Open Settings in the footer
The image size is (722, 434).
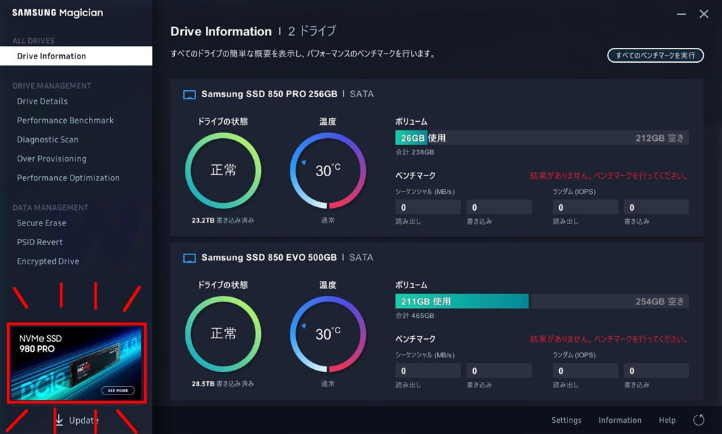566,420
